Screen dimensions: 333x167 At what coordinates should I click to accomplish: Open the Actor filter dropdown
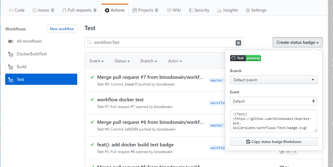175,61
